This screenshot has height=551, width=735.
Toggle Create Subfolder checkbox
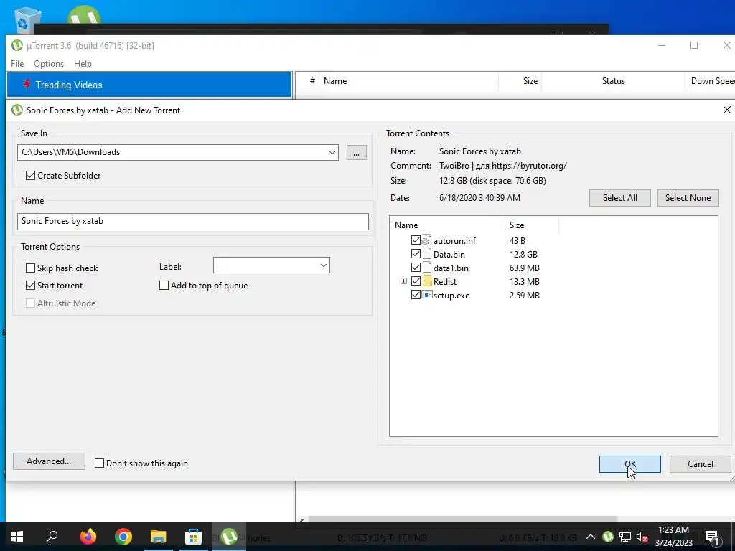[30, 176]
